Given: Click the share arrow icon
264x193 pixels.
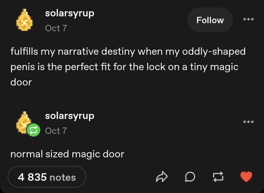Looking at the screenshot, I should coord(162,177).
